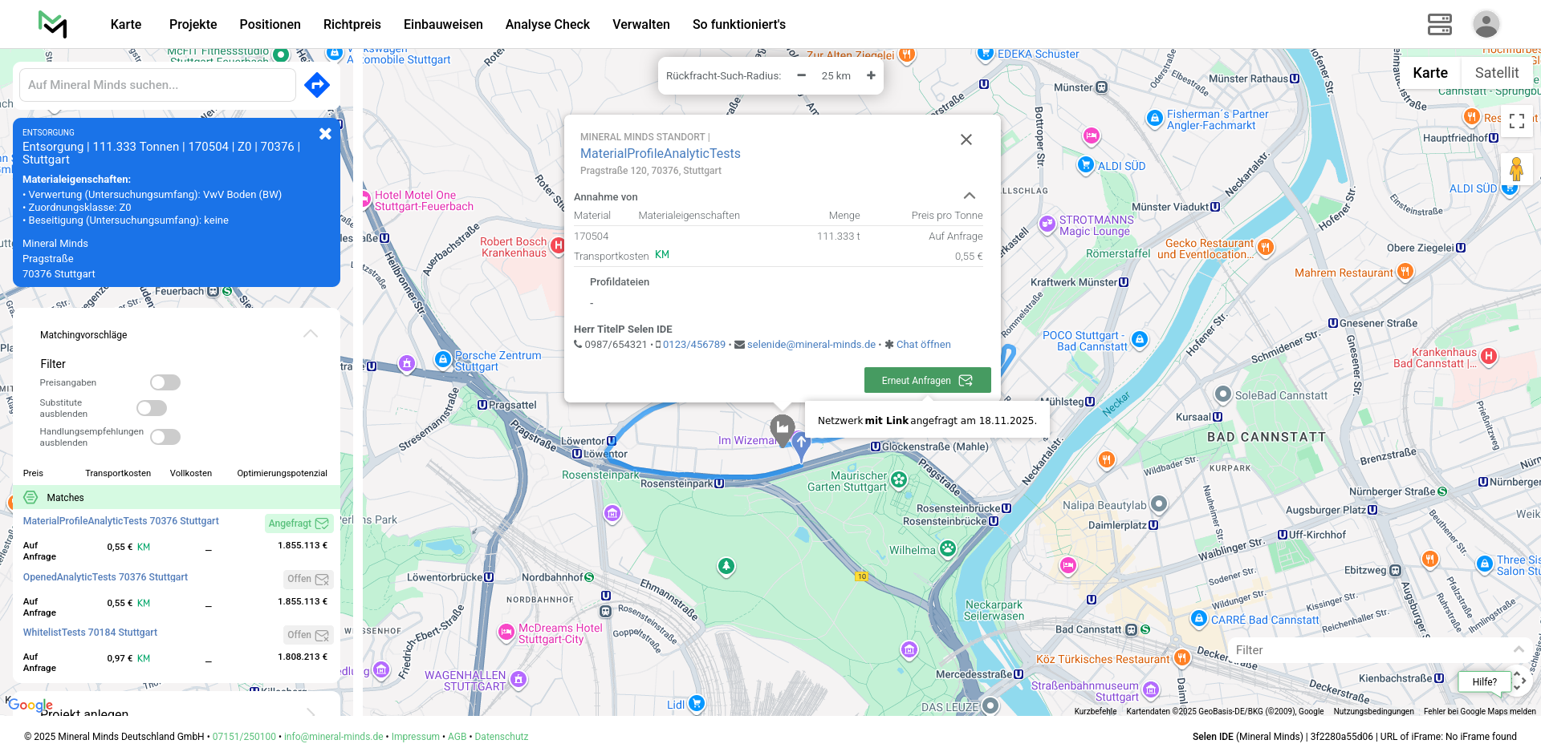
Task: Enter fullscreen map view
Action: click(1516, 121)
